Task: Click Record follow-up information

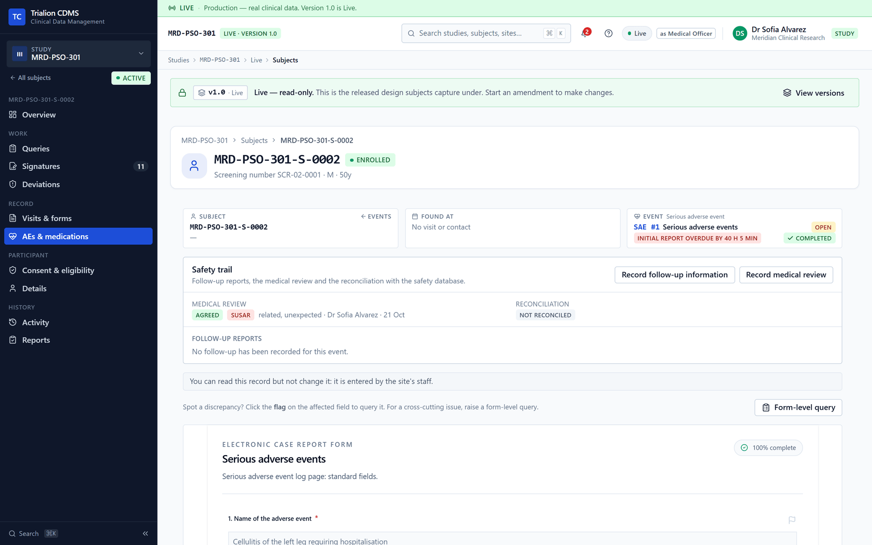Action: pyautogui.click(x=674, y=275)
